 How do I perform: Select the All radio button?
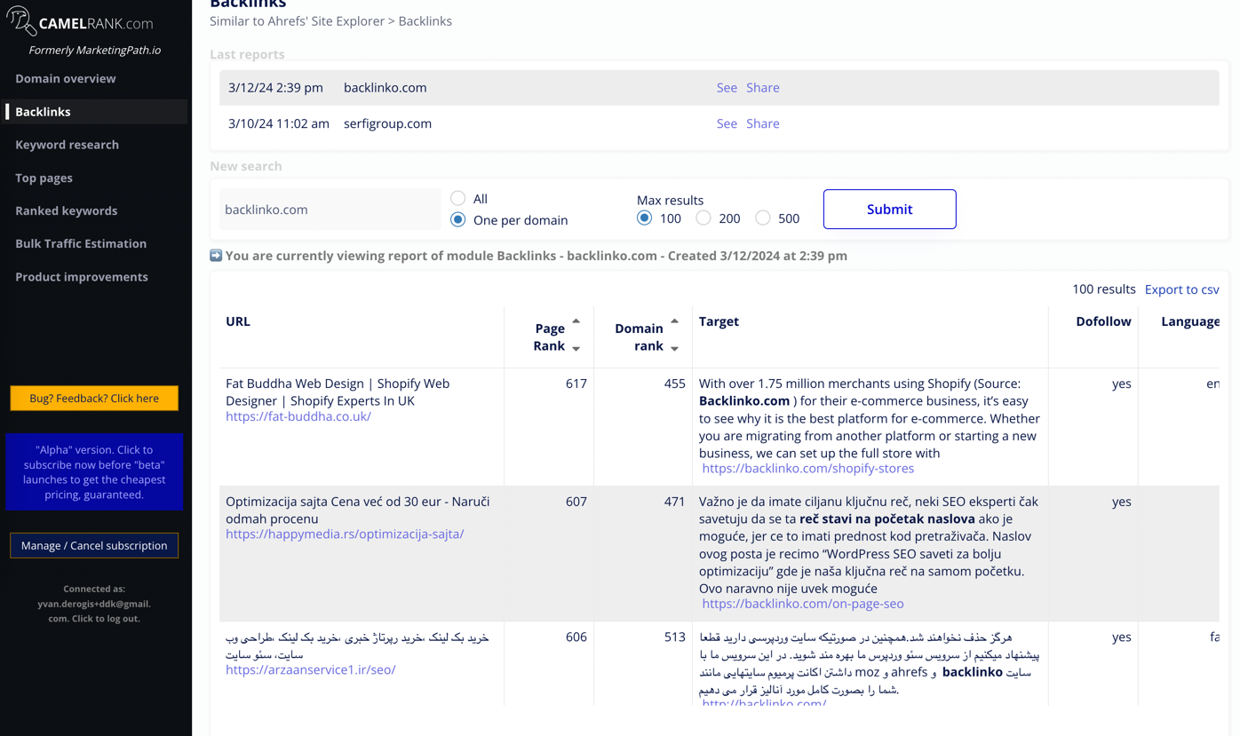pos(457,198)
